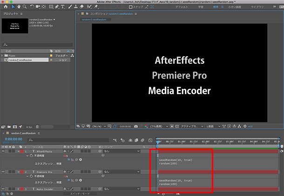
Task: Toggle Premiere Pro expression enable switch
Action: pyautogui.click(x=69, y=180)
